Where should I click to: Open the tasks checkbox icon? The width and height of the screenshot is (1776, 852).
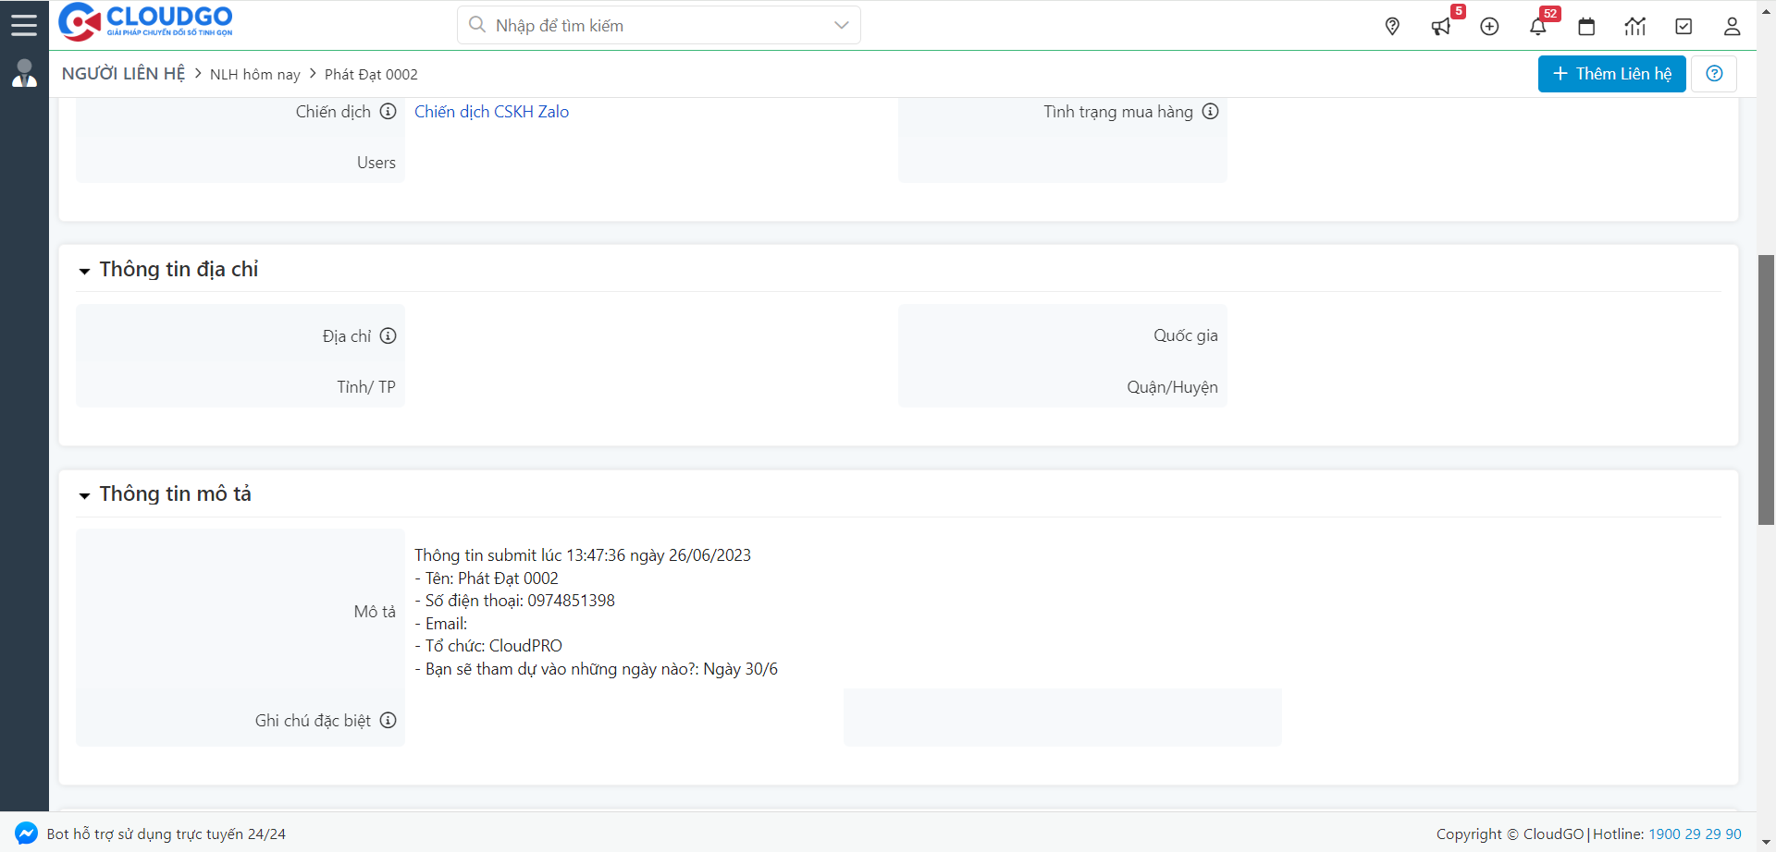pos(1683,27)
